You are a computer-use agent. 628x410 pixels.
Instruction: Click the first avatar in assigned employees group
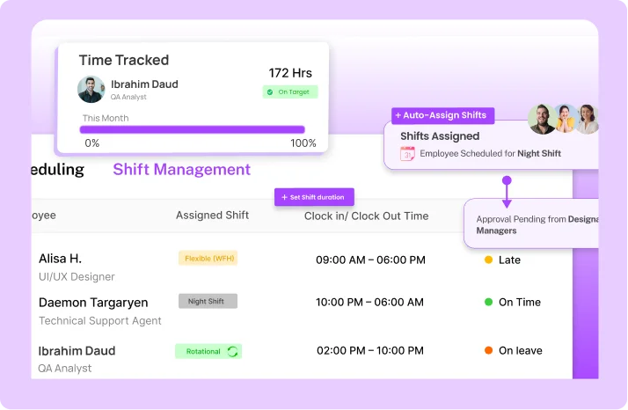click(542, 119)
